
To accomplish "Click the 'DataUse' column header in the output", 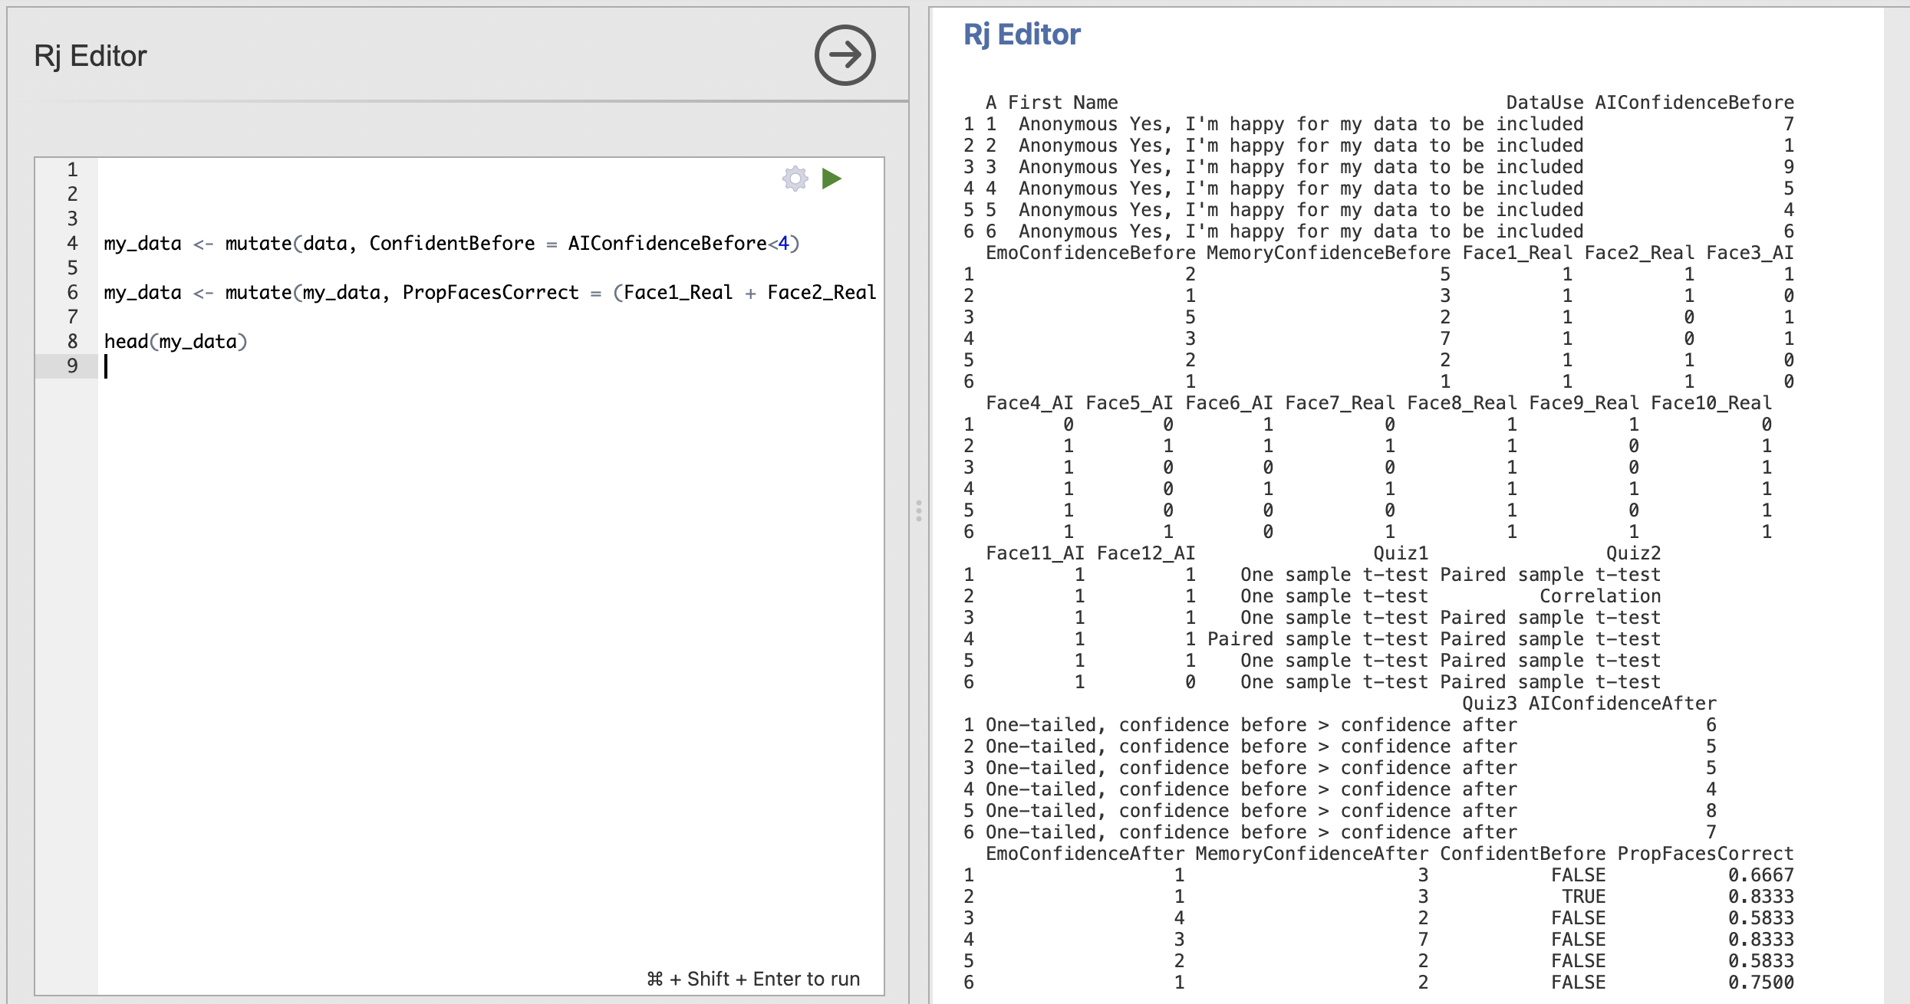I will (x=1545, y=103).
